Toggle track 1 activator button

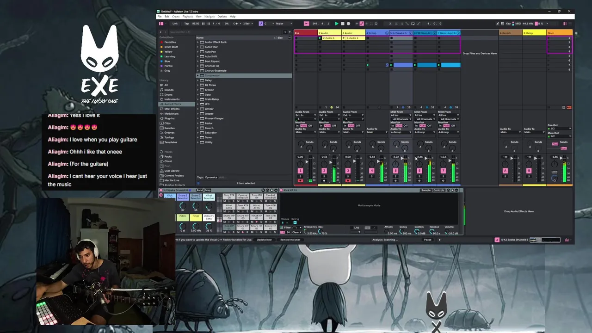[300, 171]
